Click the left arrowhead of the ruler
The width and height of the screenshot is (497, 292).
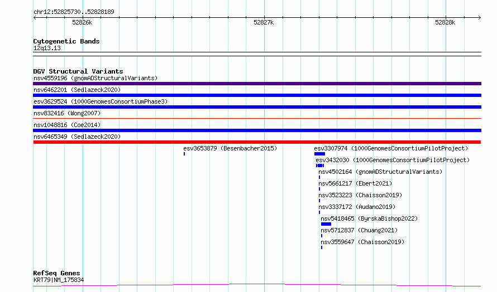[x=35, y=18]
